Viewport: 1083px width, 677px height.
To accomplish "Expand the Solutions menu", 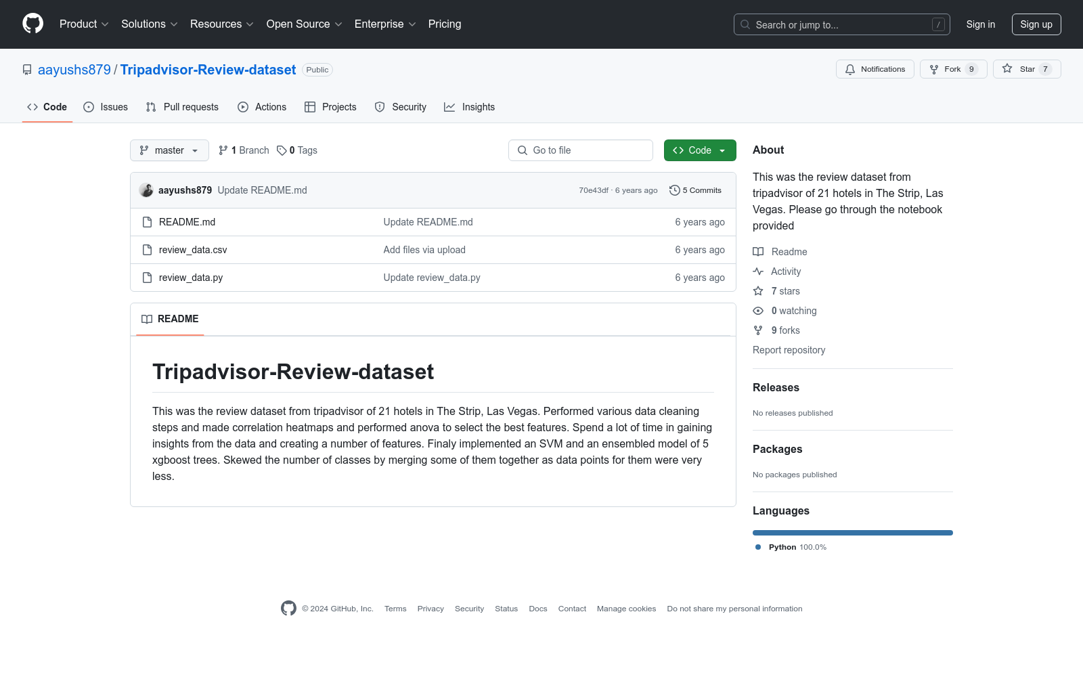I will pos(150,24).
